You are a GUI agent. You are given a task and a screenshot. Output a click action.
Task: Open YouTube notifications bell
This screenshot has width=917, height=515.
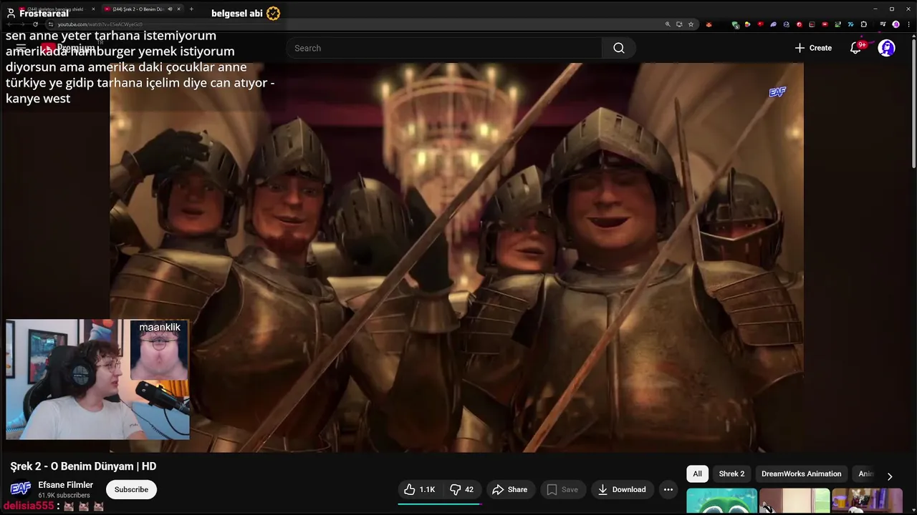coord(855,48)
